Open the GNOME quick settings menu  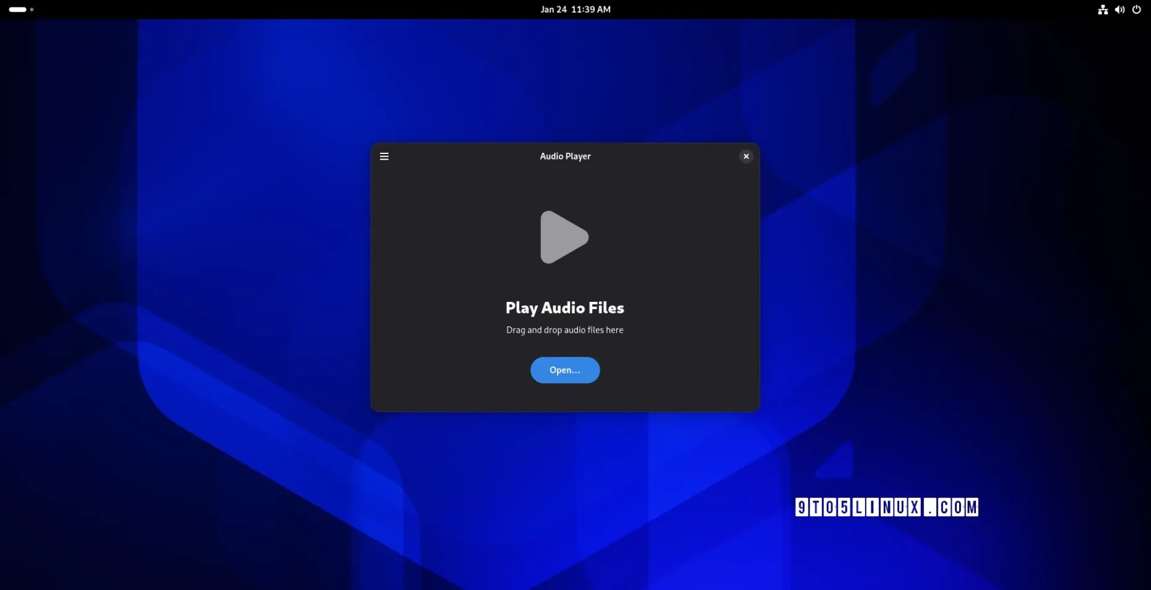1119,9
